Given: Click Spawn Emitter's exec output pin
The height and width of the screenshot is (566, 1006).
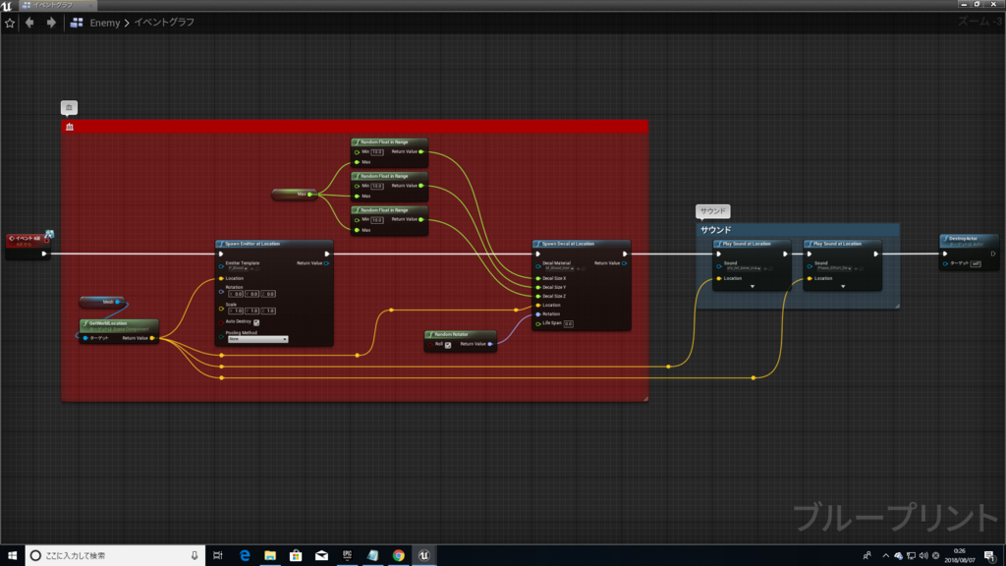Looking at the screenshot, I should click(x=327, y=254).
